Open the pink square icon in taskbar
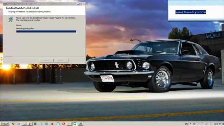The width and height of the screenshot is (224, 126). click(19, 124)
